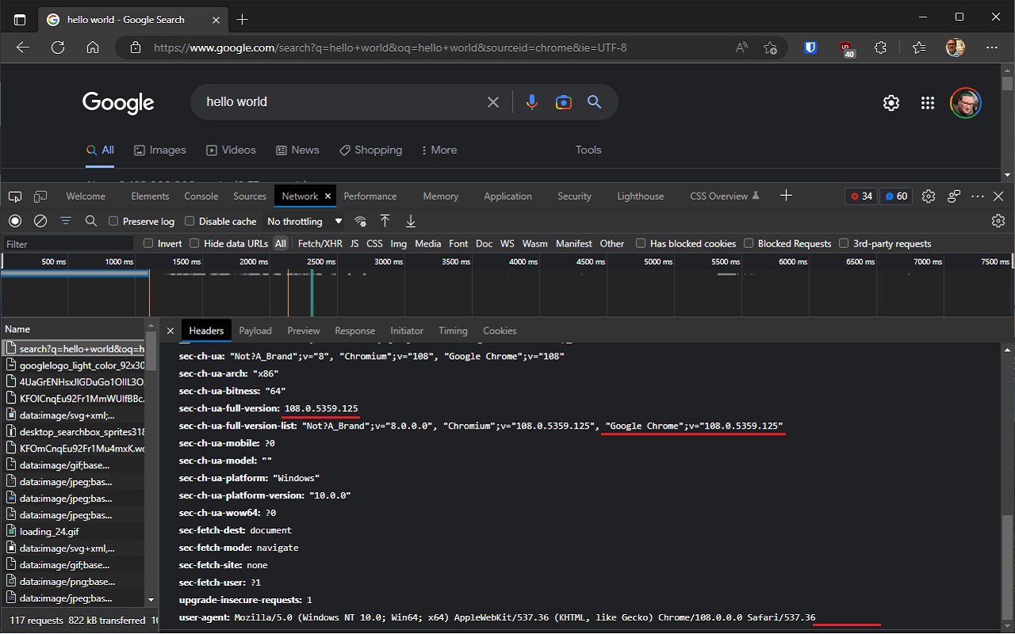
Task: Show the Timing tab
Action: 453,330
